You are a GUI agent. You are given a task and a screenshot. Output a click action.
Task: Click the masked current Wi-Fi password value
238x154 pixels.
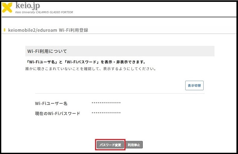pyautogui.click(x=106, y=113)
